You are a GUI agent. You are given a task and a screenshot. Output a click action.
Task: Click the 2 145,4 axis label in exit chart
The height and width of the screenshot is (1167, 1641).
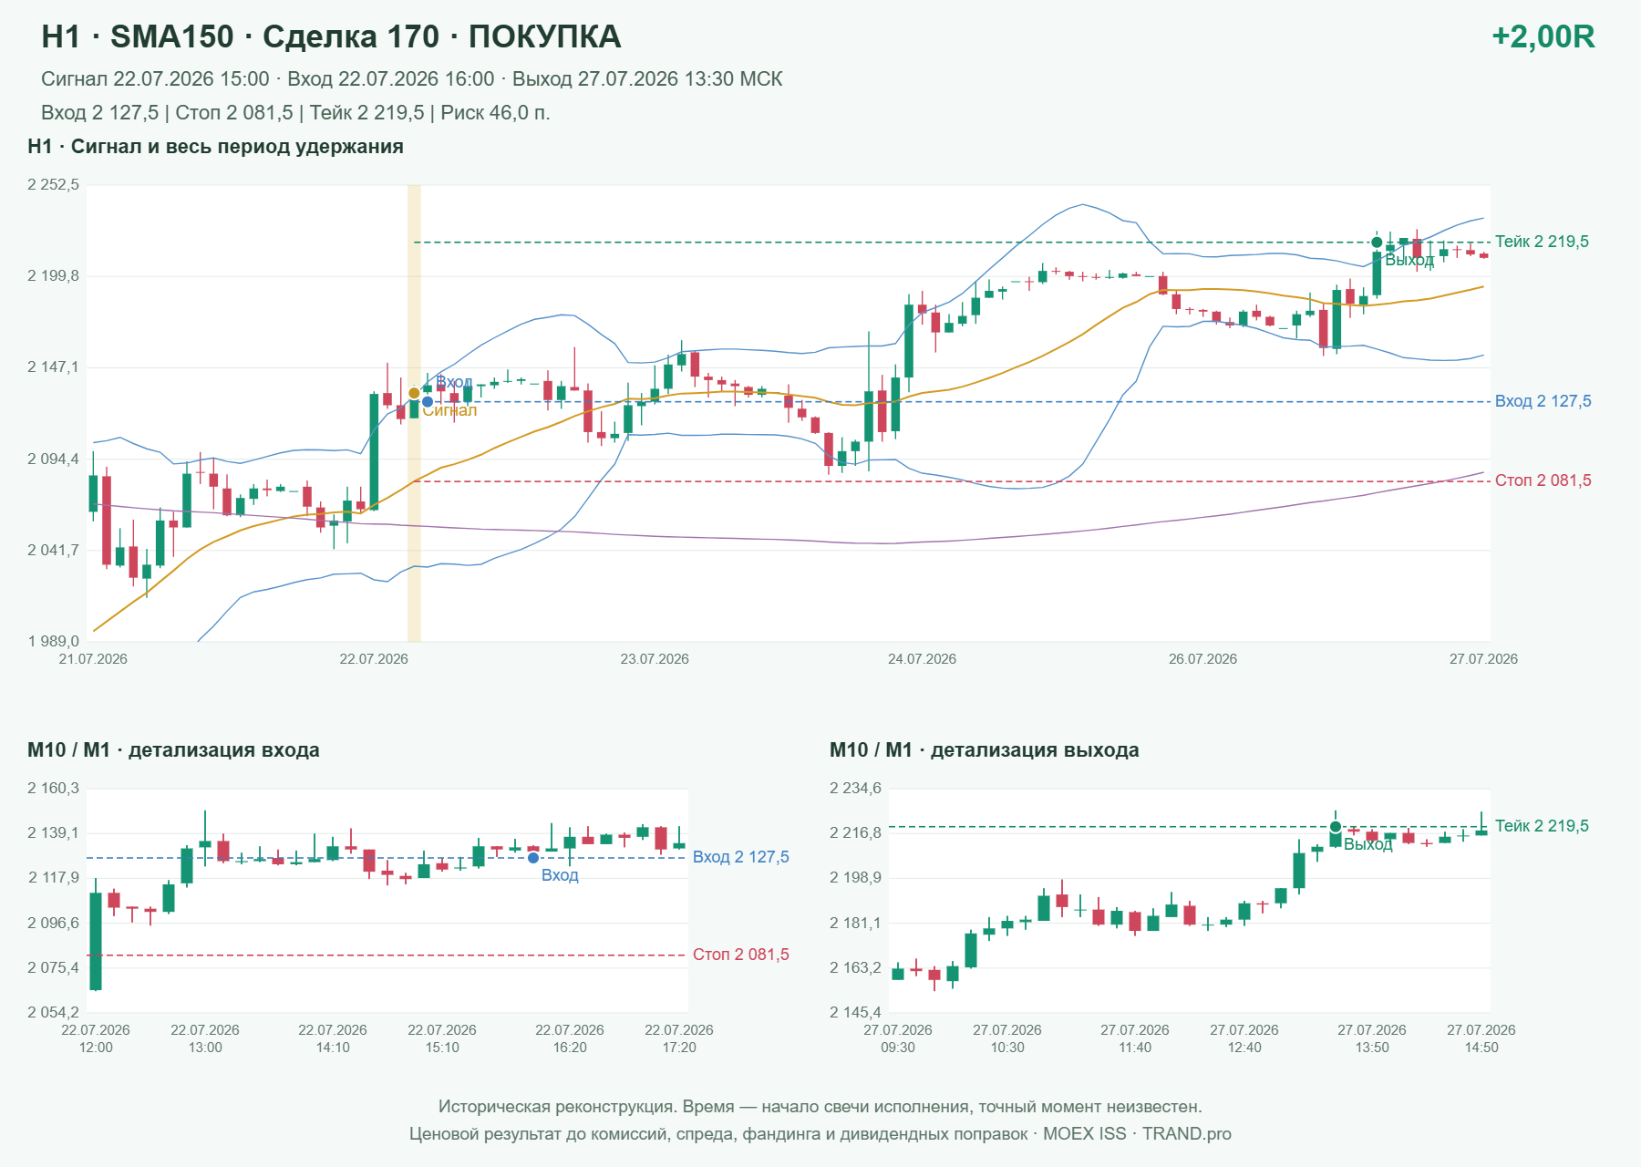pos(855,1013)
